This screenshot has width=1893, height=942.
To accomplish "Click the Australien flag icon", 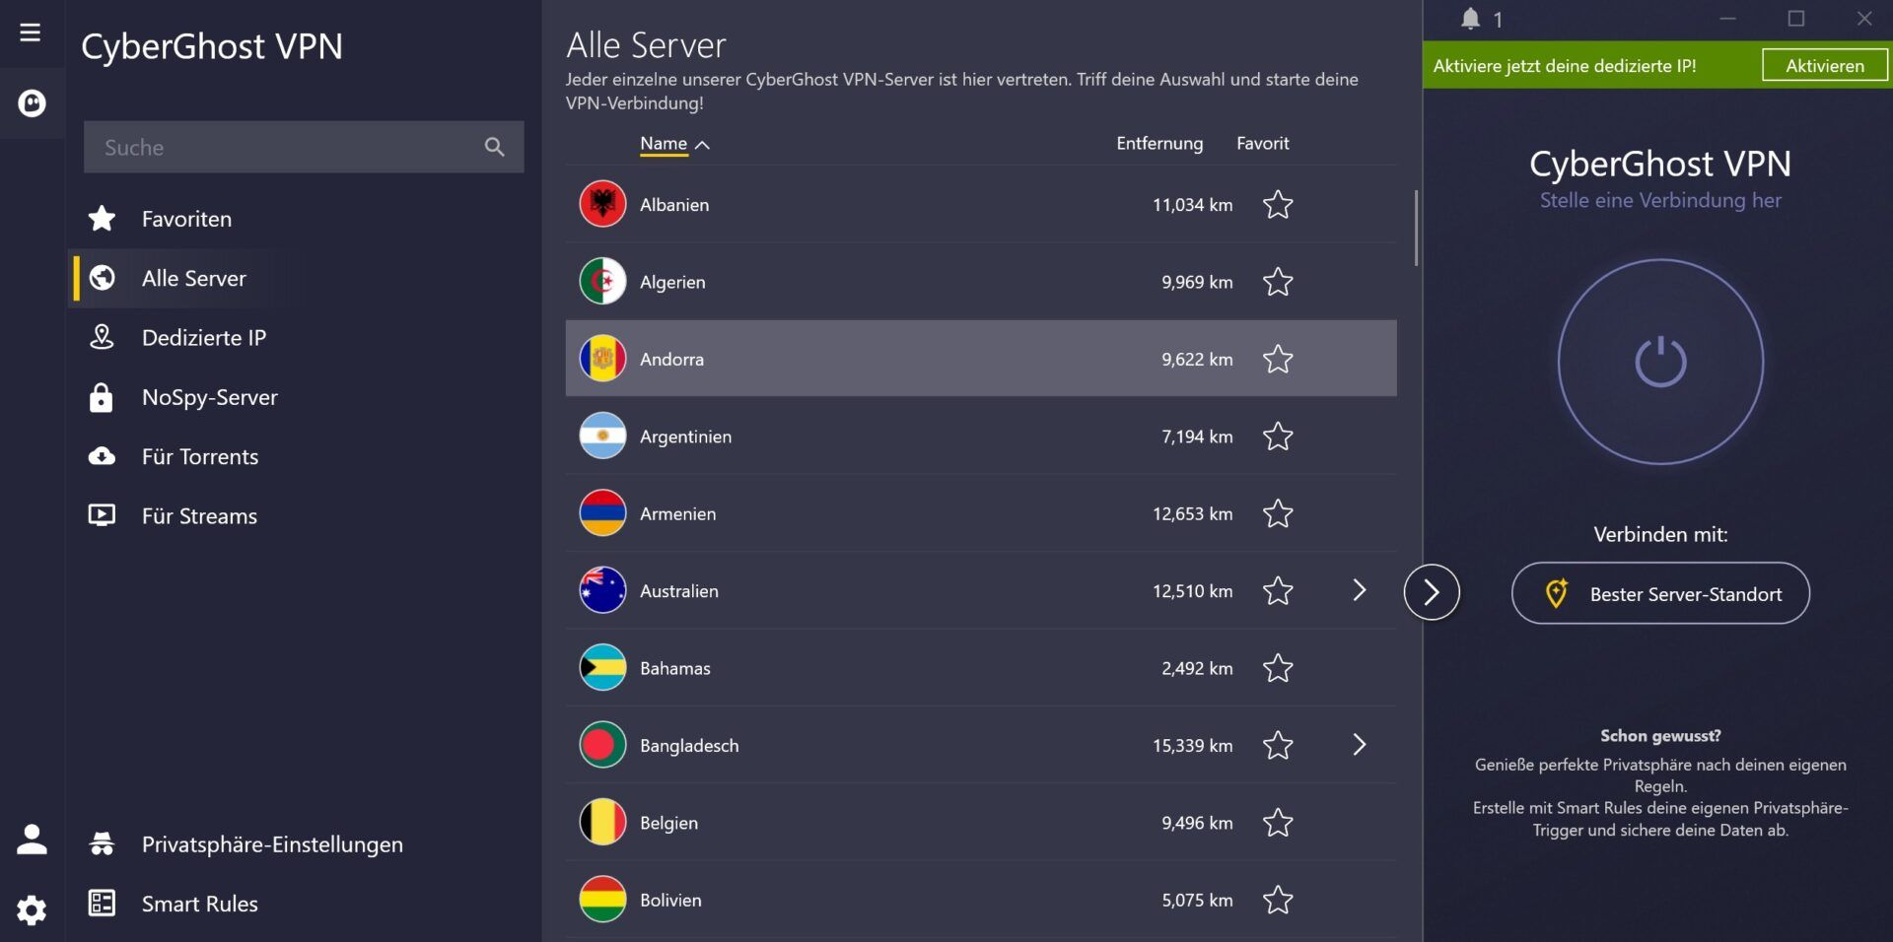I will [x=602, y=591].
